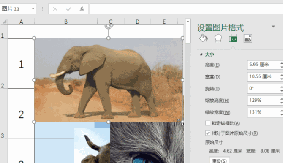The width and height of the screenshot is (283, 163).
Task: Select the Size & Properties tab icon
Action: point(233,38)
